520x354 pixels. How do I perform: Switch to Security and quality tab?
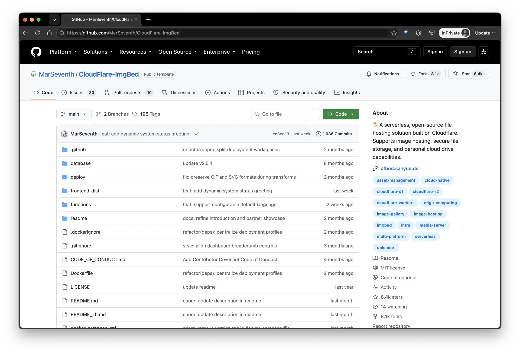(299, 93)
